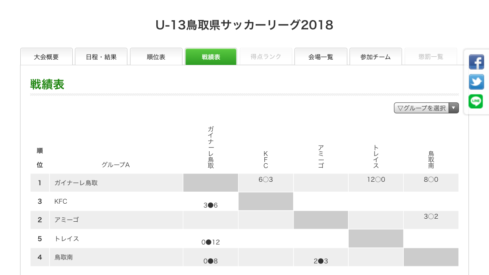Click the dropdown arrow beside グループを選択
The image size is (489, 275).
tap(454, 108)
